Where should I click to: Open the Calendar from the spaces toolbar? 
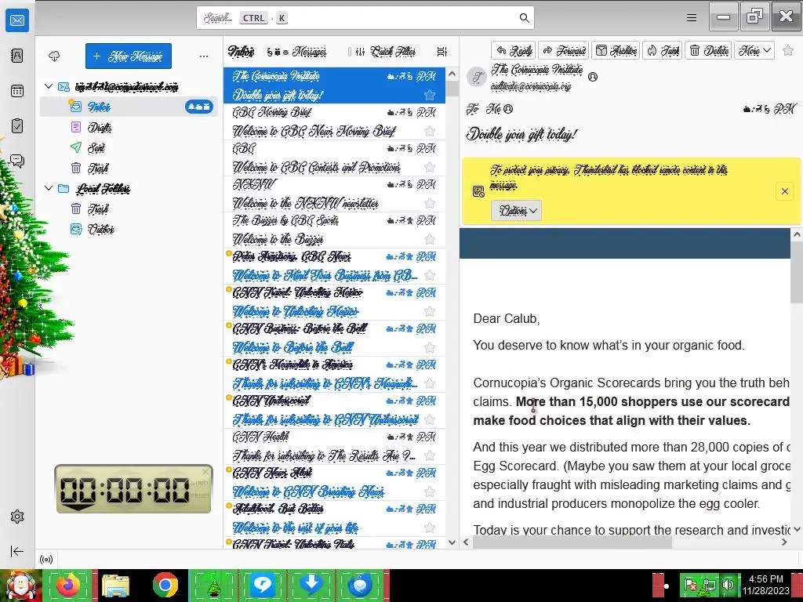[17, 91]
